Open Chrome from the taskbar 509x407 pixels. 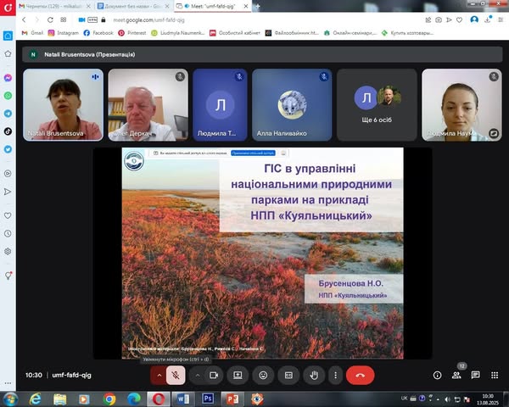[109, 399]
